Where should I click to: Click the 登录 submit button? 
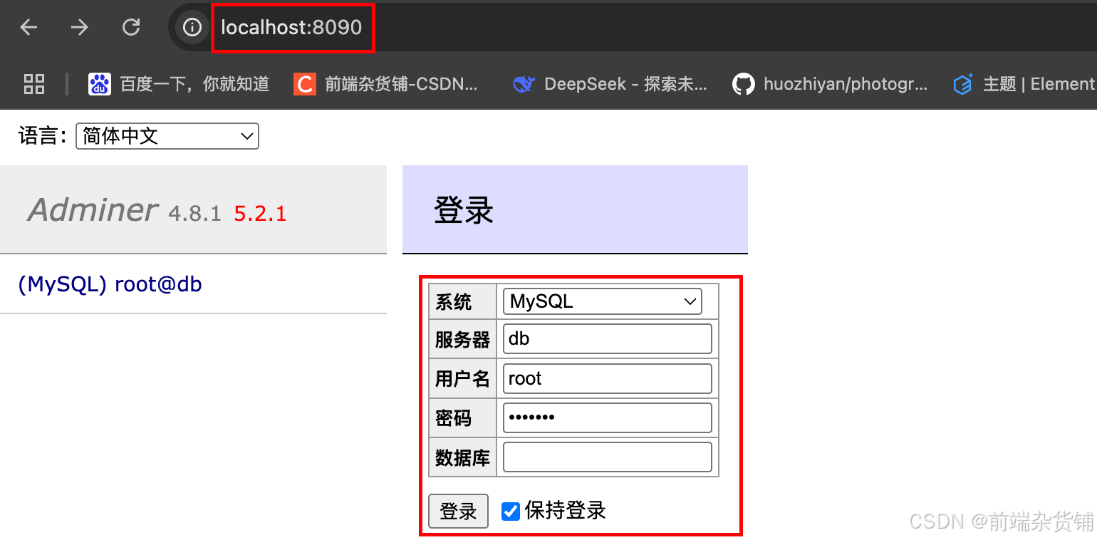click(458, 511)
